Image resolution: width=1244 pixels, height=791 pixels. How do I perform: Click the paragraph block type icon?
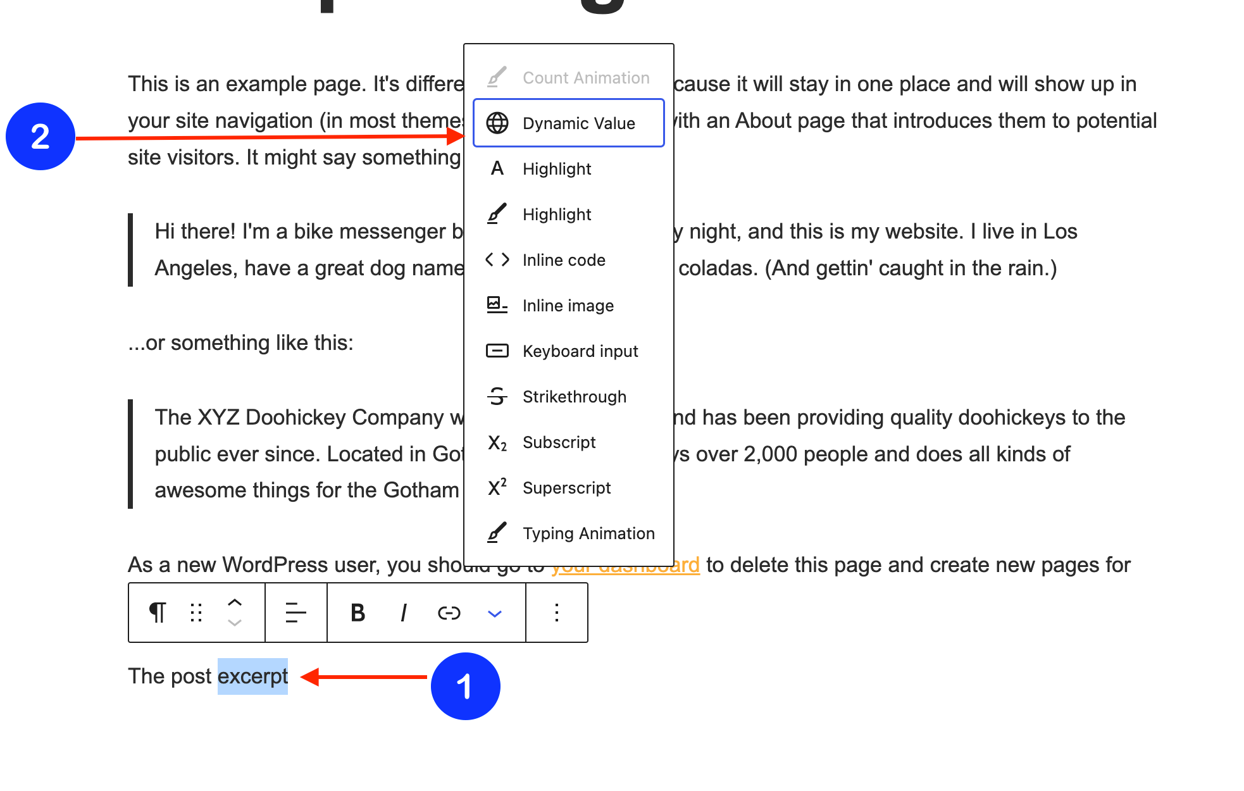pyautogui.click(x=158, y=613)
